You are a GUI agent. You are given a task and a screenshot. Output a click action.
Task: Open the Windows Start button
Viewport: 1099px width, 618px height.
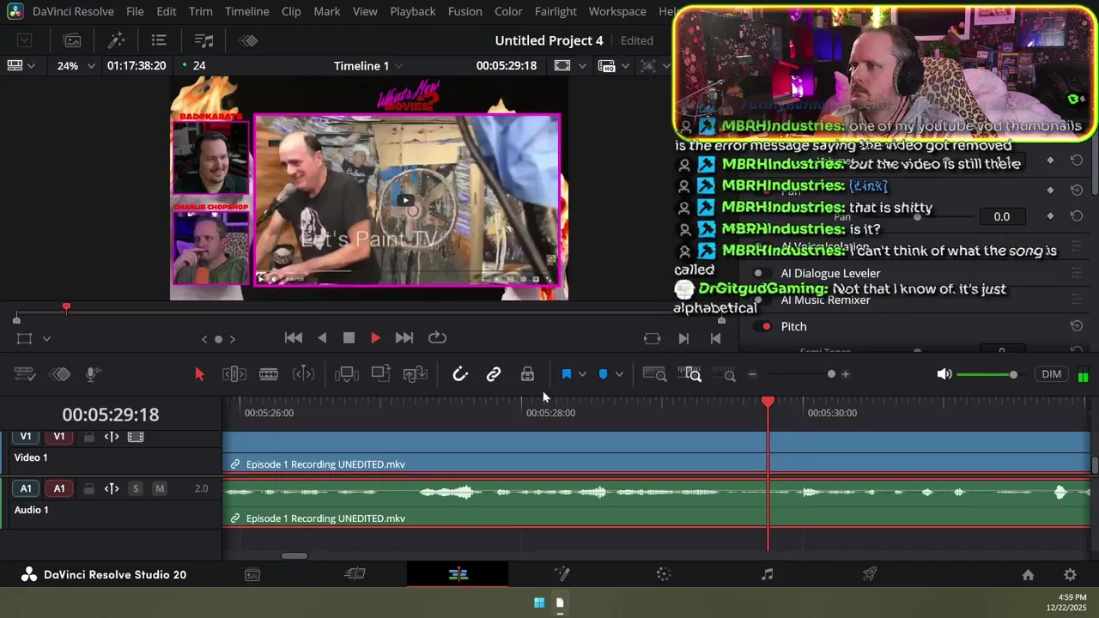pos(539,603)
